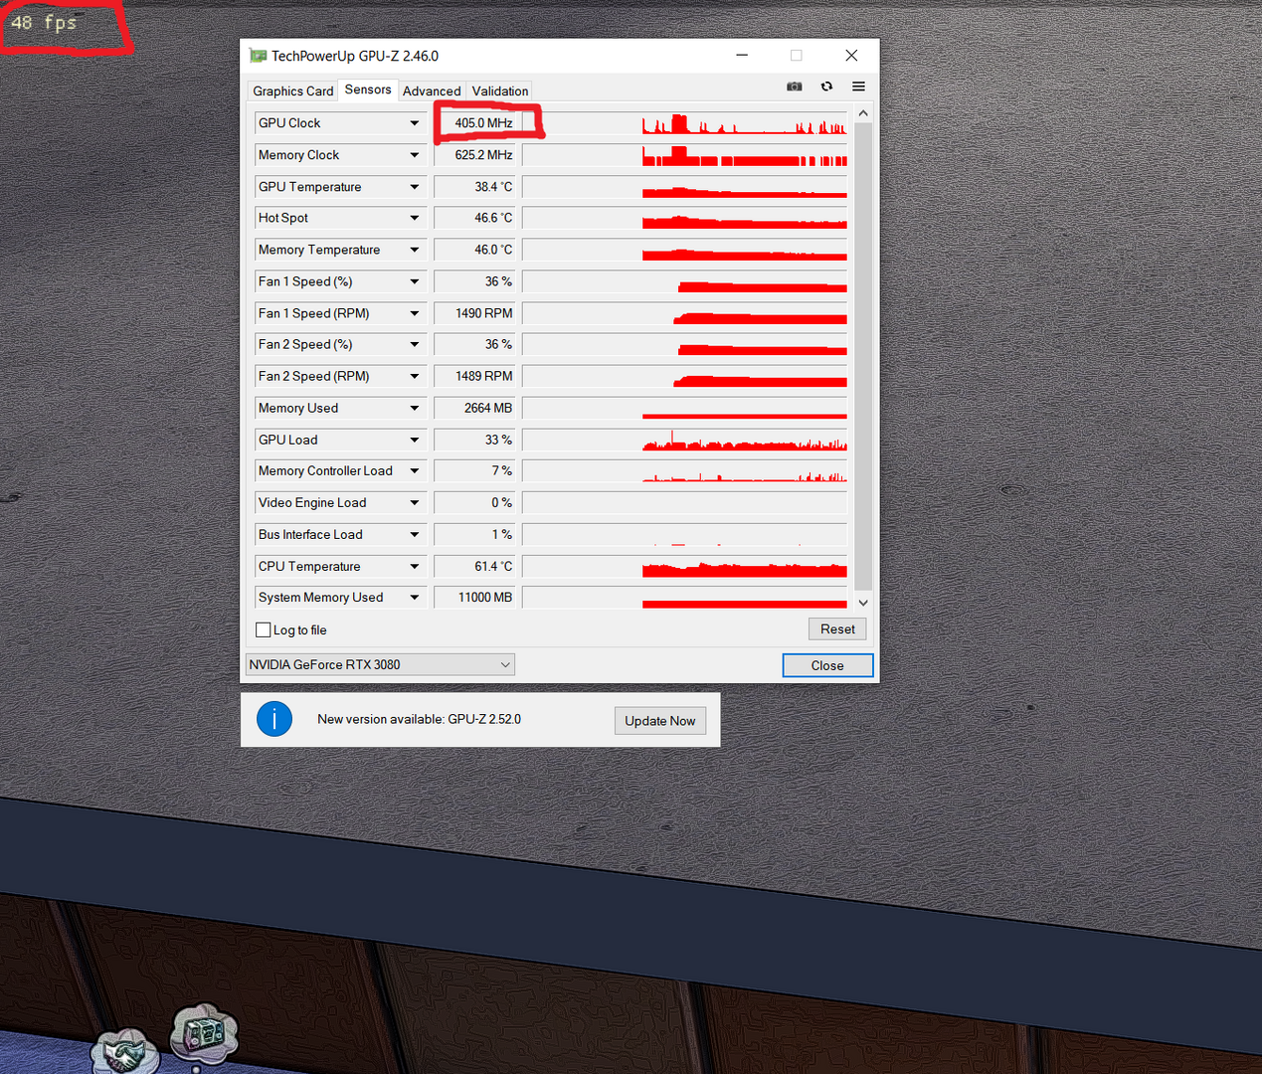Open the CPU Temperature sensor dropdown

pos(415,566)
